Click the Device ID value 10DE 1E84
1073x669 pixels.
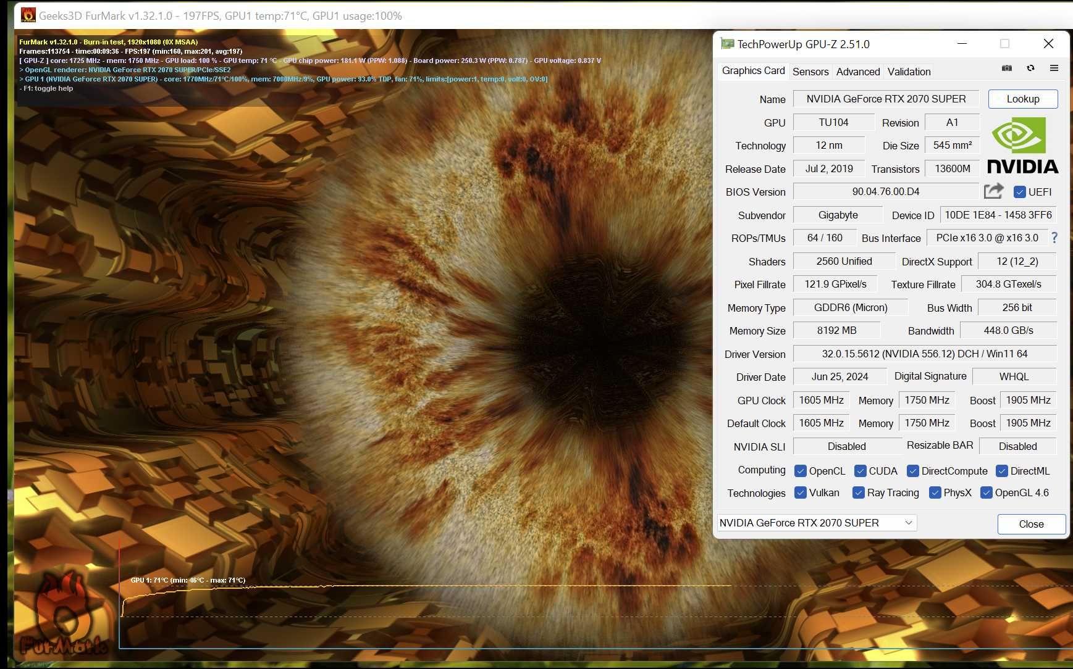[x=998, y=215]
